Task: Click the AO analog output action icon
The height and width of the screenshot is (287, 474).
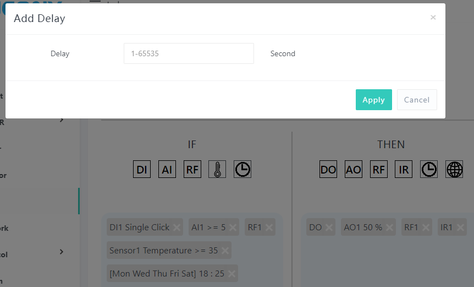Action: pyautogui.click(x=354, y=170)
